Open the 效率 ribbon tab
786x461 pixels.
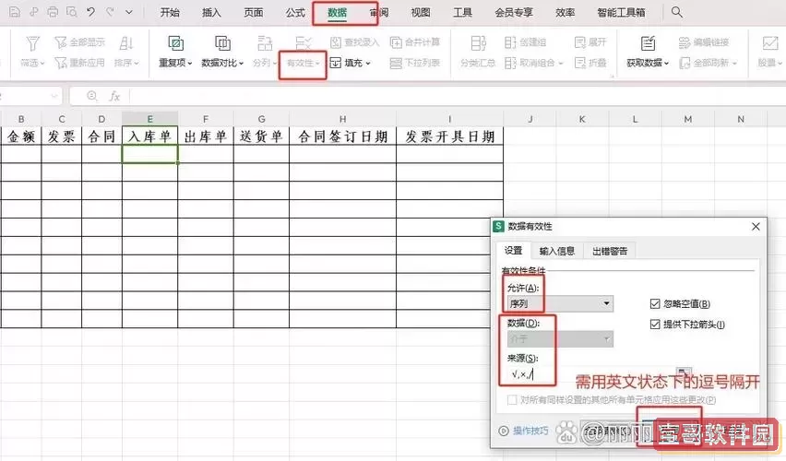point(565,13)
